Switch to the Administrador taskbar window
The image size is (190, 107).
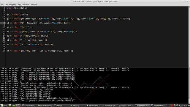(x=94, y=105)
